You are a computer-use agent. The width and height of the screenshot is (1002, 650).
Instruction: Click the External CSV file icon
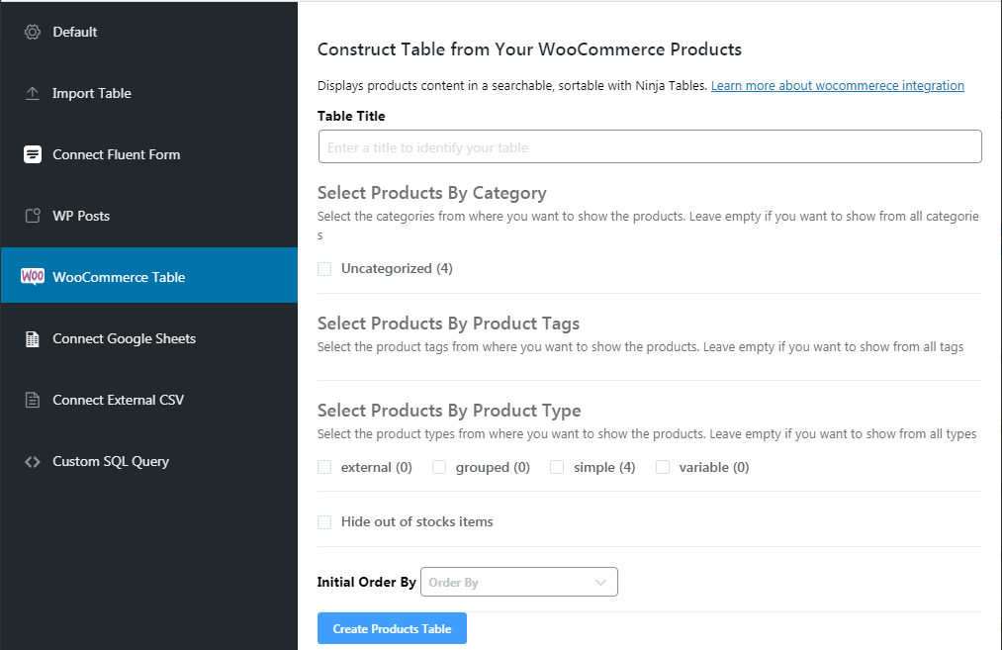(x=30, y=399)
